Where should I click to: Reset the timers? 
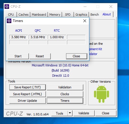pyautogui.click(x=40, y=56)
